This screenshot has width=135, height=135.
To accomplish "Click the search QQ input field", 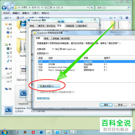I will pos(111,8).
